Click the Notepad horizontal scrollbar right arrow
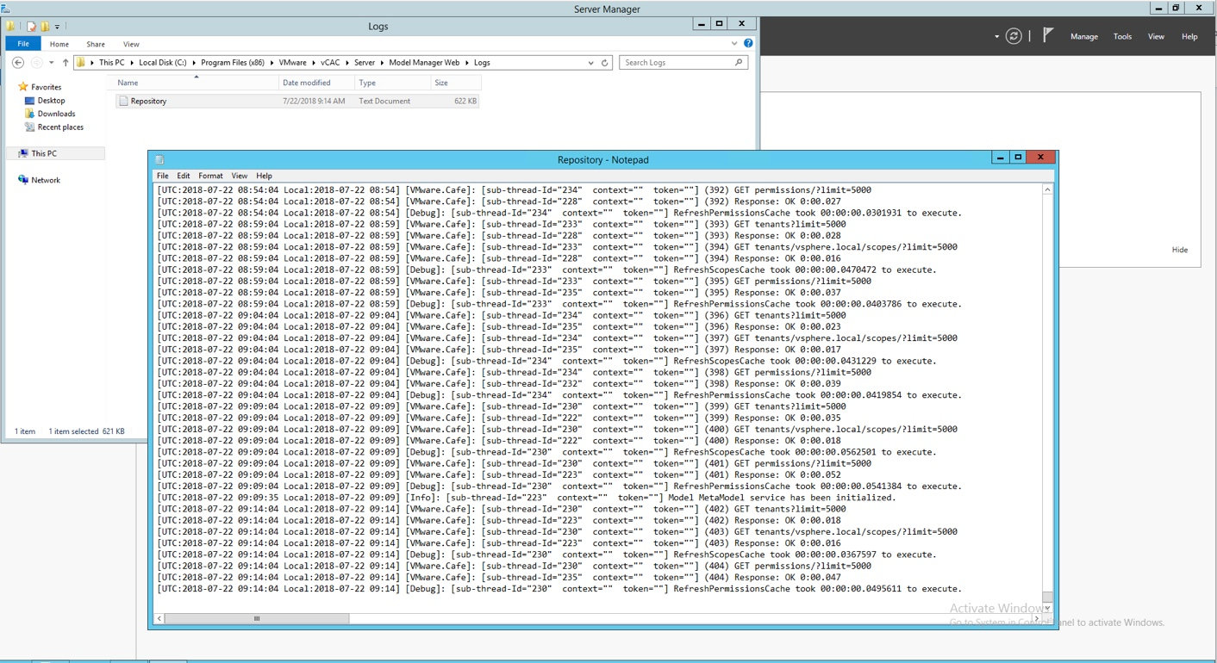1217x663 pixels. pos(1037,618)
